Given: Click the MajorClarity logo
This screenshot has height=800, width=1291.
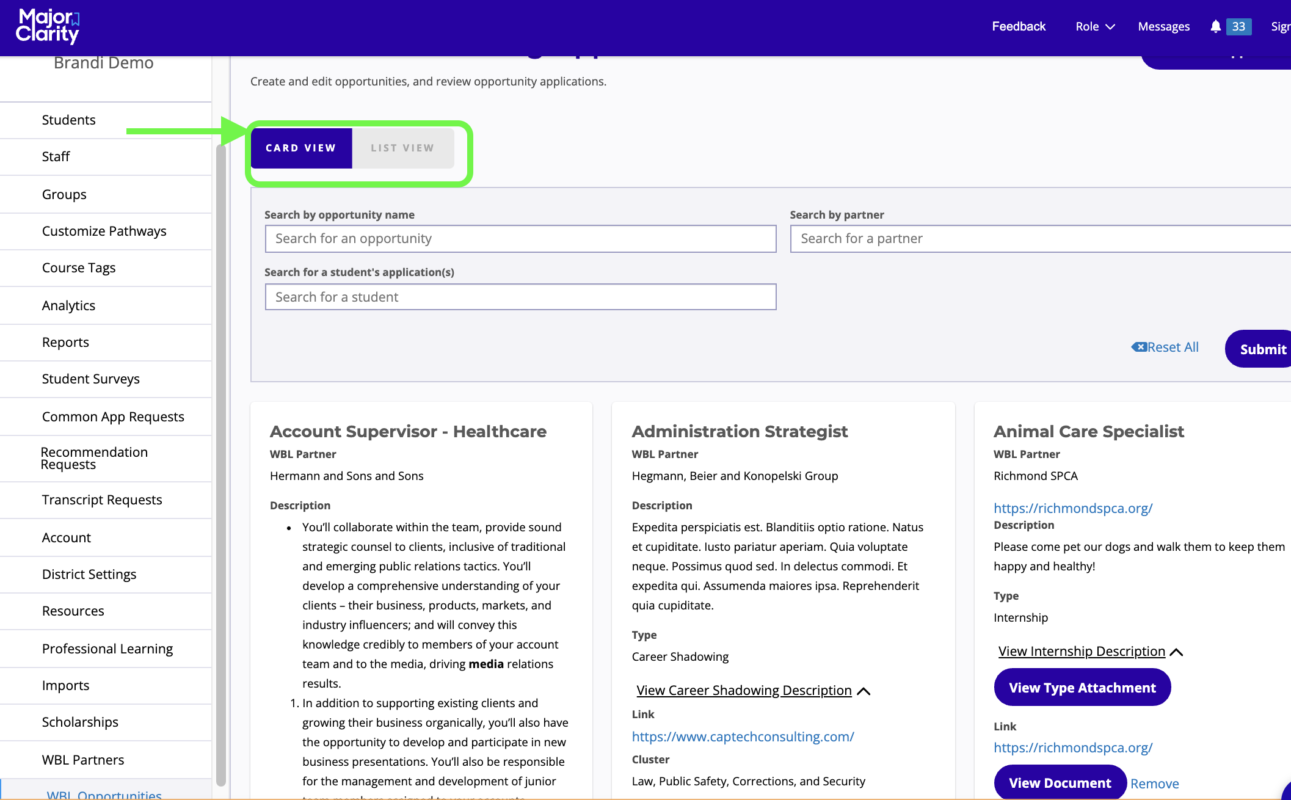Looking at the screenshot, I should tap(48, 27).
